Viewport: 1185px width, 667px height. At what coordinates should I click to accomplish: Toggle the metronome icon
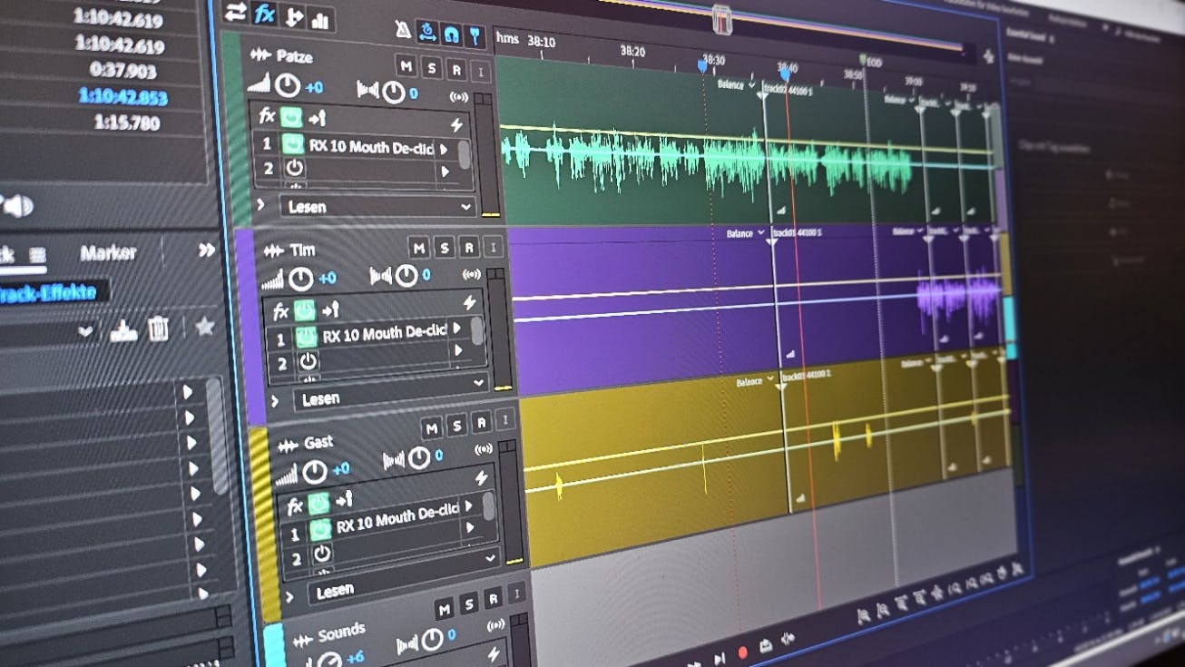click(404, 29)
